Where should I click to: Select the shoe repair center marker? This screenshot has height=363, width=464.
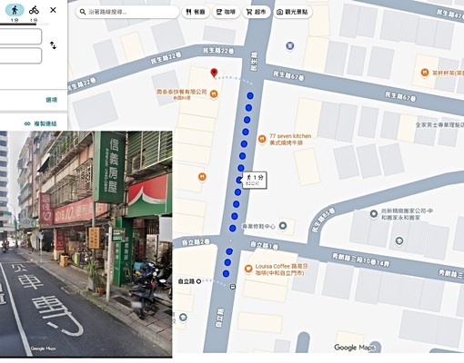click(x=283, y=226)
